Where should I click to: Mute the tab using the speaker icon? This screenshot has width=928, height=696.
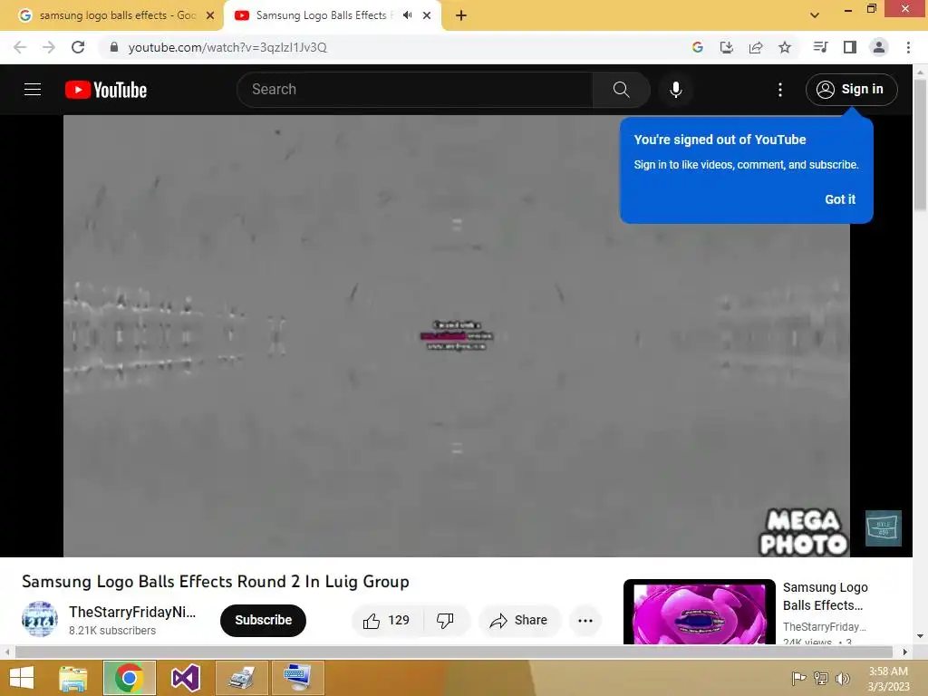pos(407,15)
